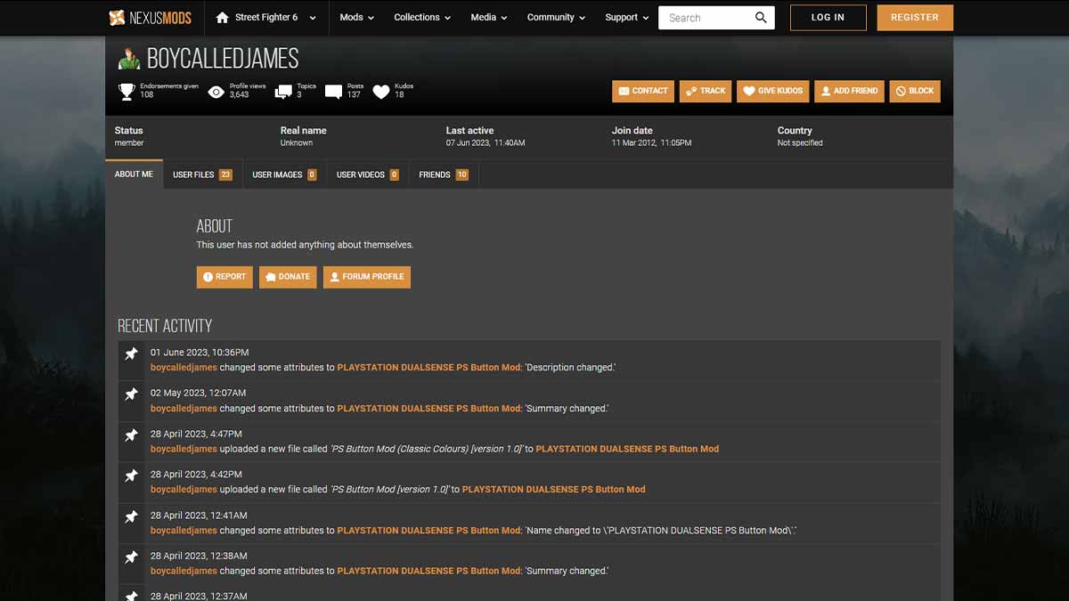This screenshot has width=1069, height=601.
Task: Click the pin icon for 28 April 12:38AM activity
Action: point(131,557)
